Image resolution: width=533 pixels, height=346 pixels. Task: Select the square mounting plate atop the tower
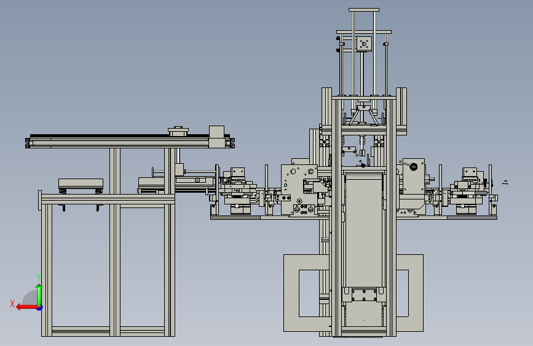[364, 44]
